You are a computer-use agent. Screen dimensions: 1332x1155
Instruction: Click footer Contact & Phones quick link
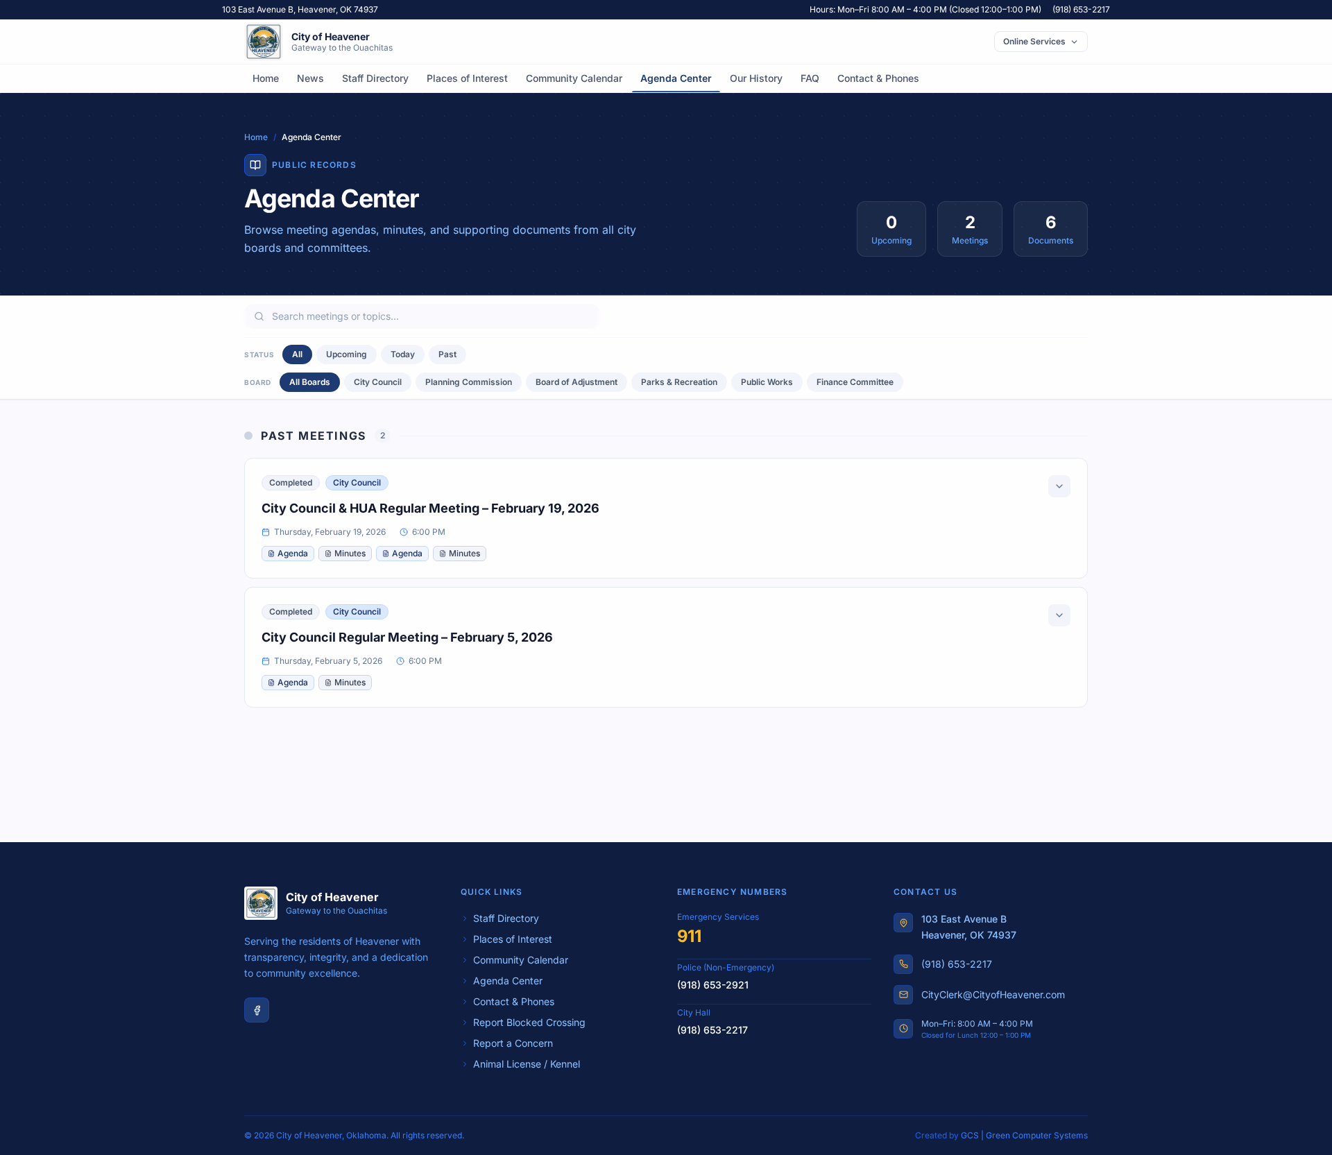[x=513, y=1002]
